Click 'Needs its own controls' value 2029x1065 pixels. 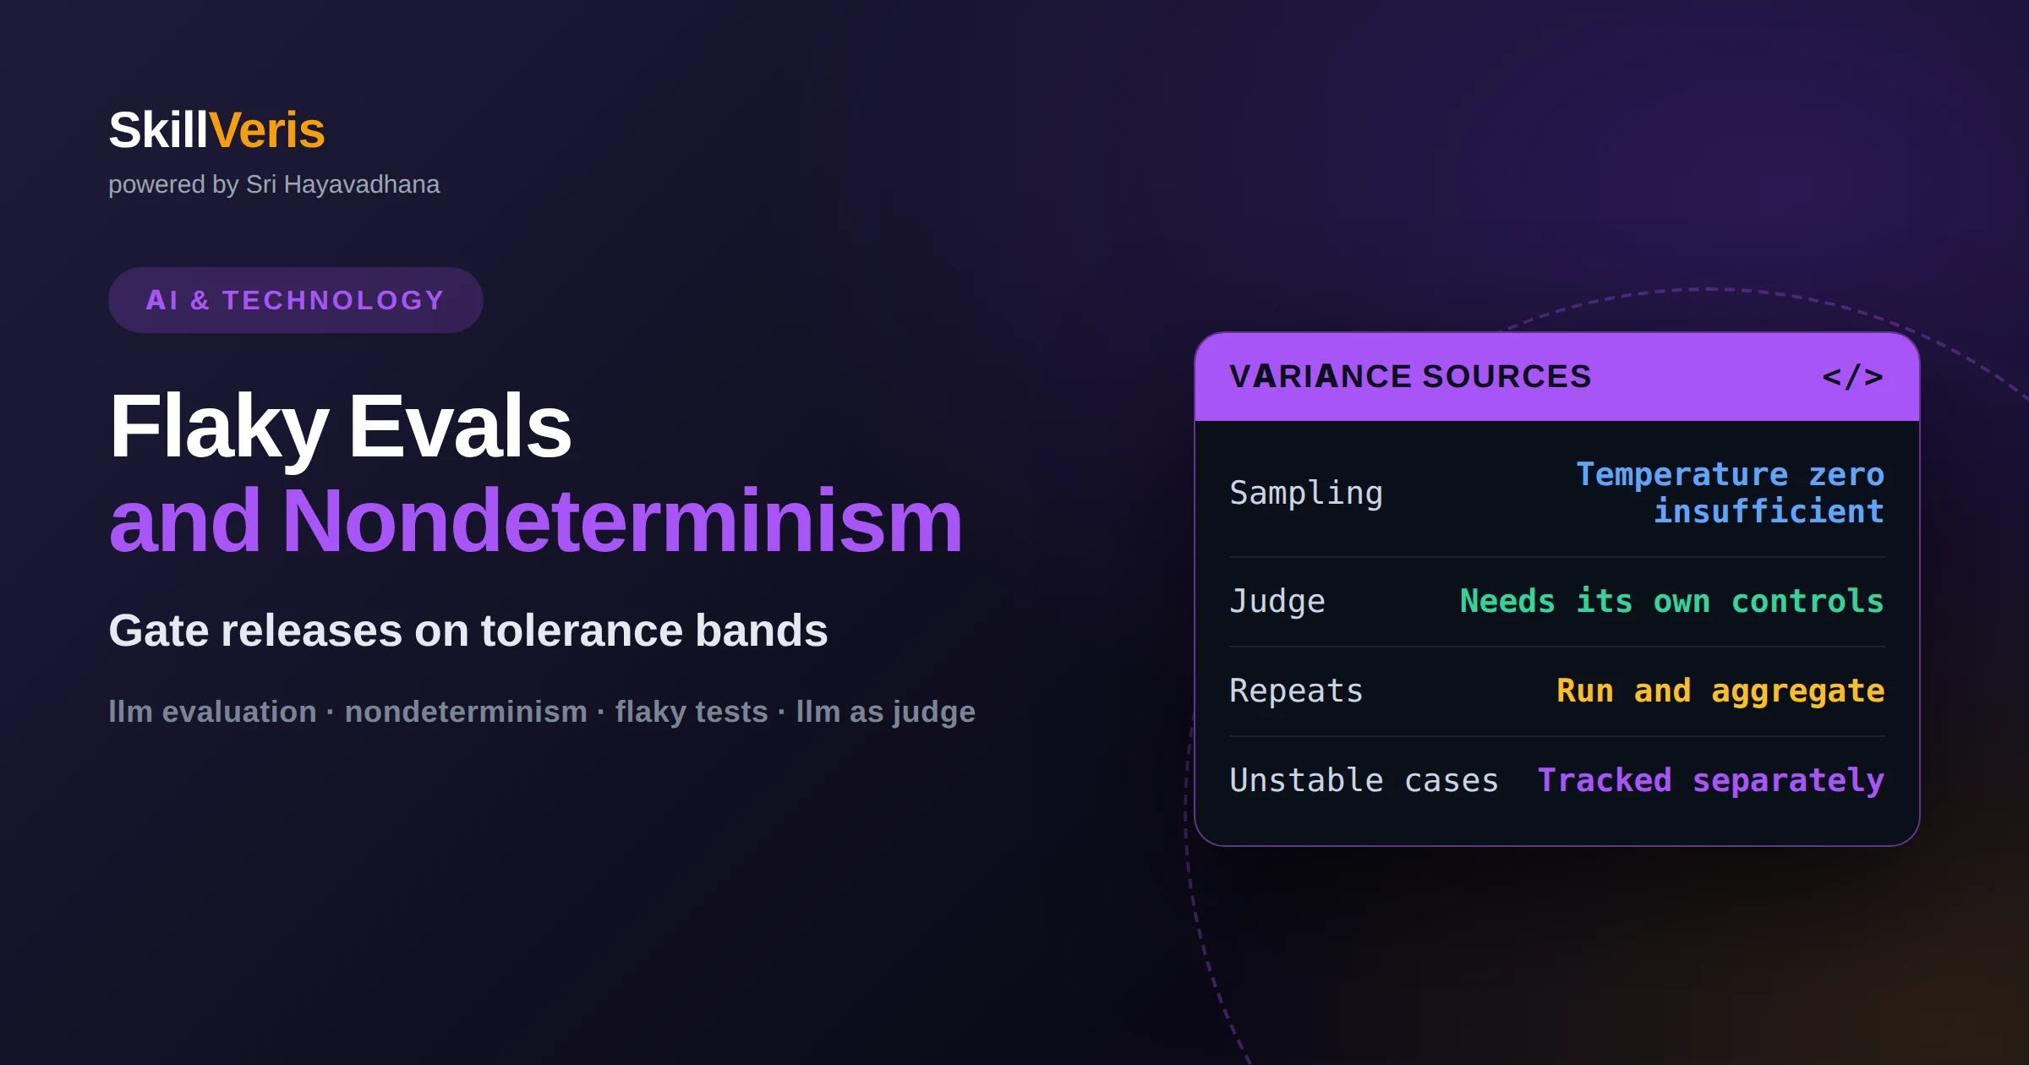(1671, 601)
